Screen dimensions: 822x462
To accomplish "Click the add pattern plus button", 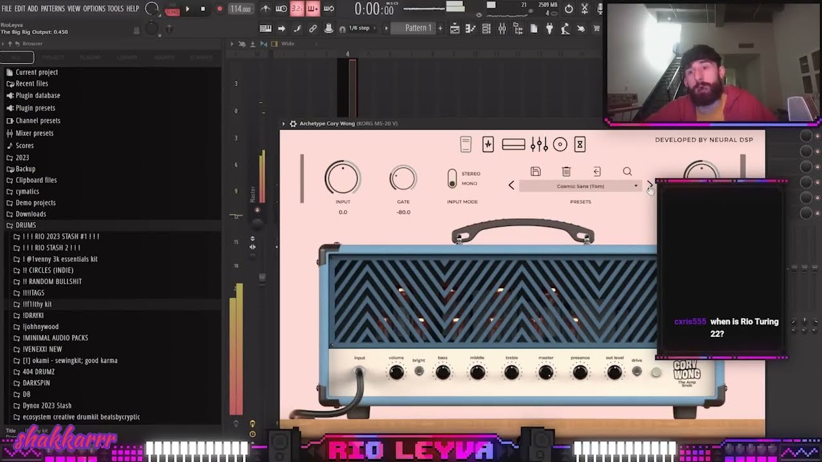I will pyautogui.click(x=440, y=28).
